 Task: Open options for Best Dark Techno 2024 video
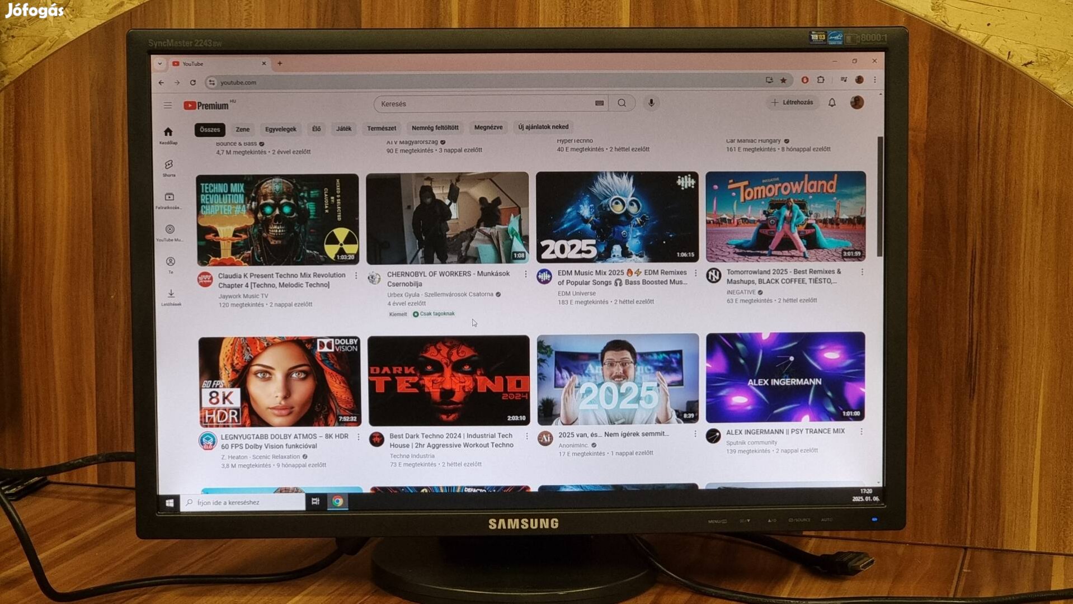(x=526, y=436)
